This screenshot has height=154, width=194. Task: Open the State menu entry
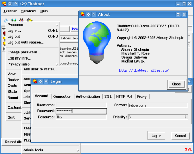tap(14, 92)
